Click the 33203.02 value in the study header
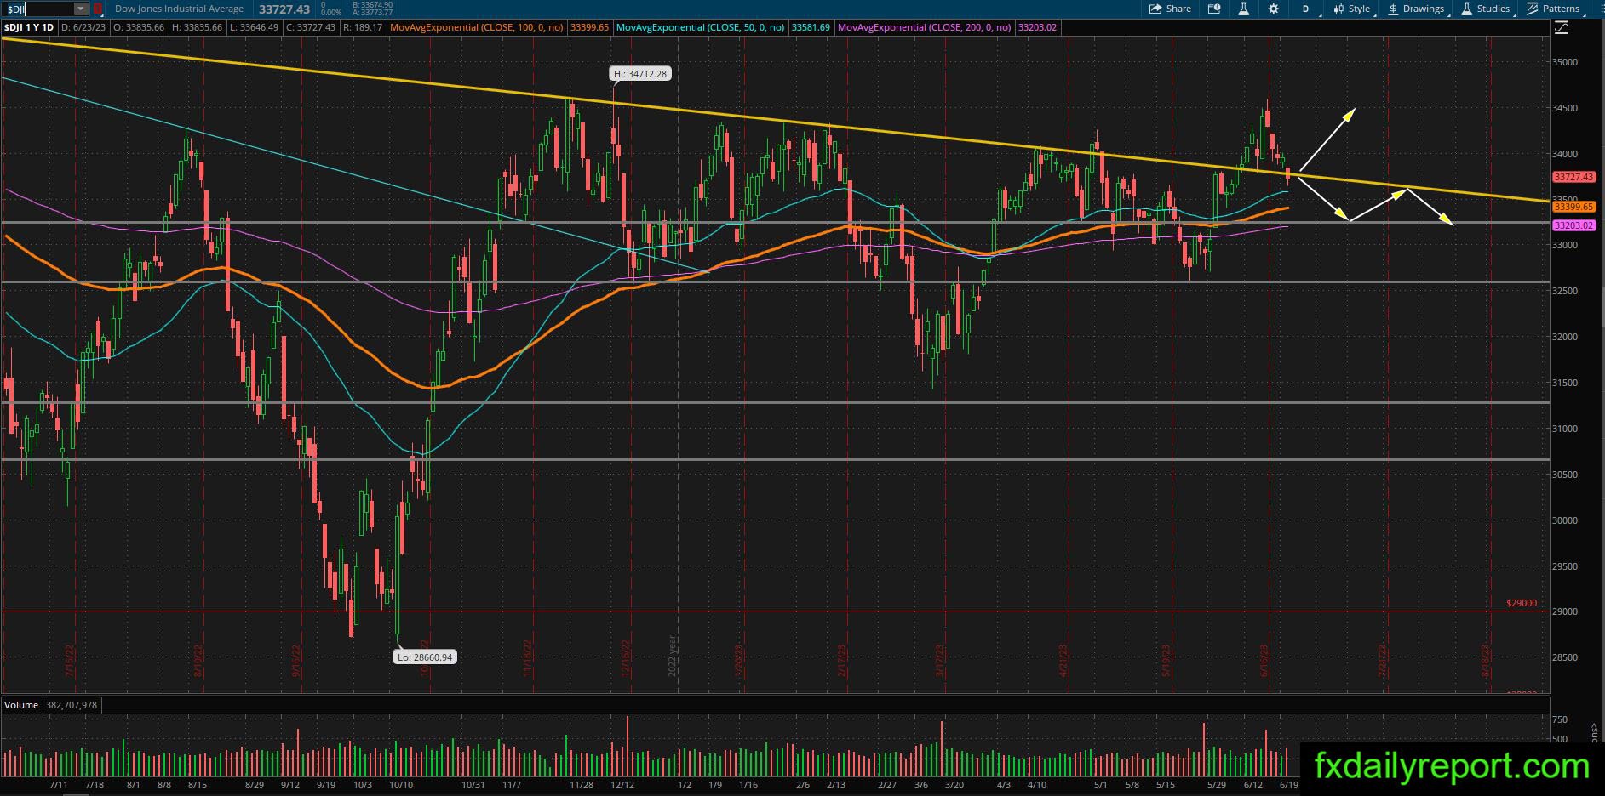The height and width of the screenshot is (796, 1605). (x=1037, y=27)
